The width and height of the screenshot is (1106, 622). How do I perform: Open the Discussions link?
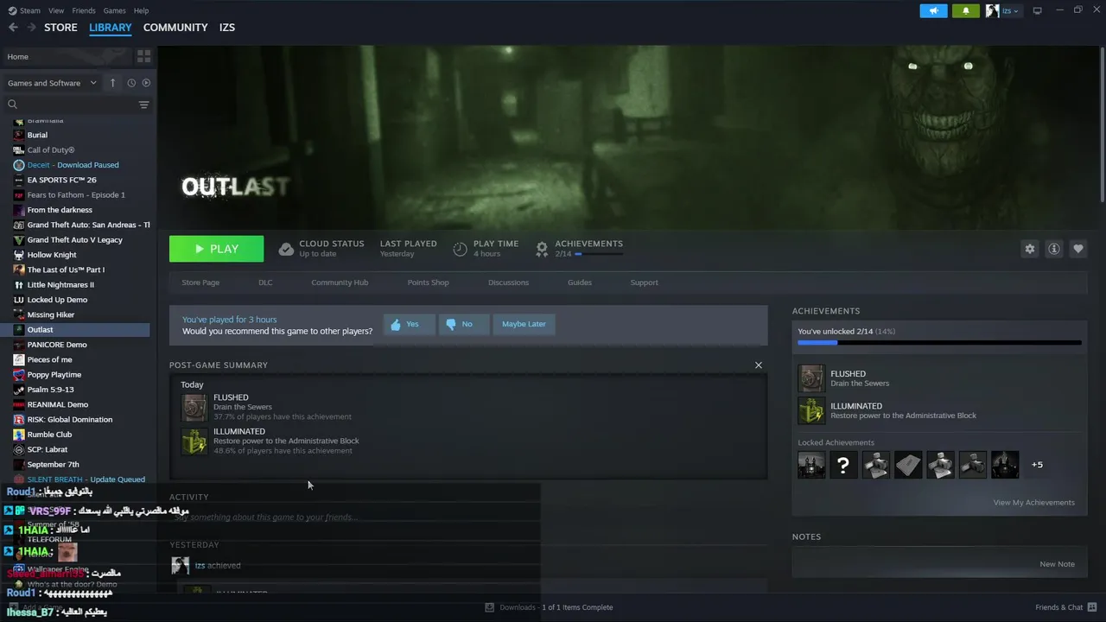point(508,282)
